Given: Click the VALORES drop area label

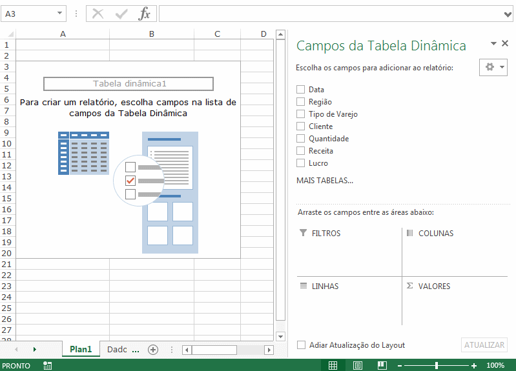Looking at the screenshot, I should pyautogui.click(x=434, y=286).
